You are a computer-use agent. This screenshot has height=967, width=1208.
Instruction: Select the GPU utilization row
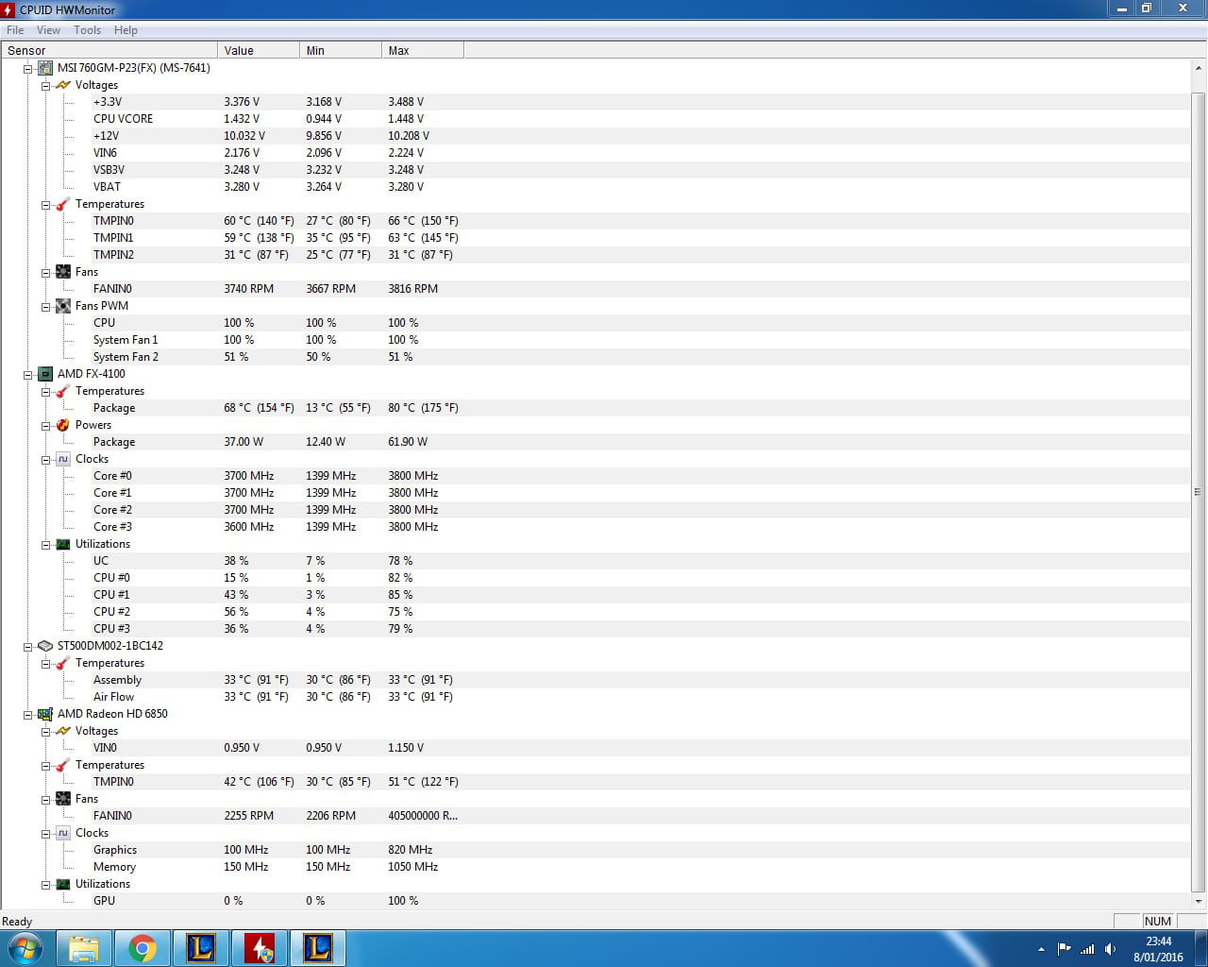(x=595, y=901)
